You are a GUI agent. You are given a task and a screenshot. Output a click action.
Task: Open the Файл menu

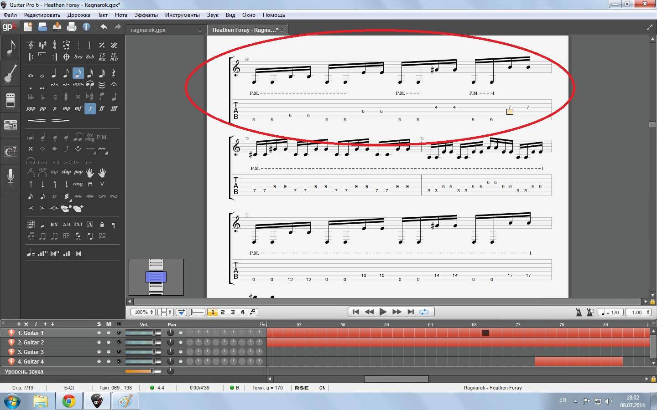[x=10, y=15]
